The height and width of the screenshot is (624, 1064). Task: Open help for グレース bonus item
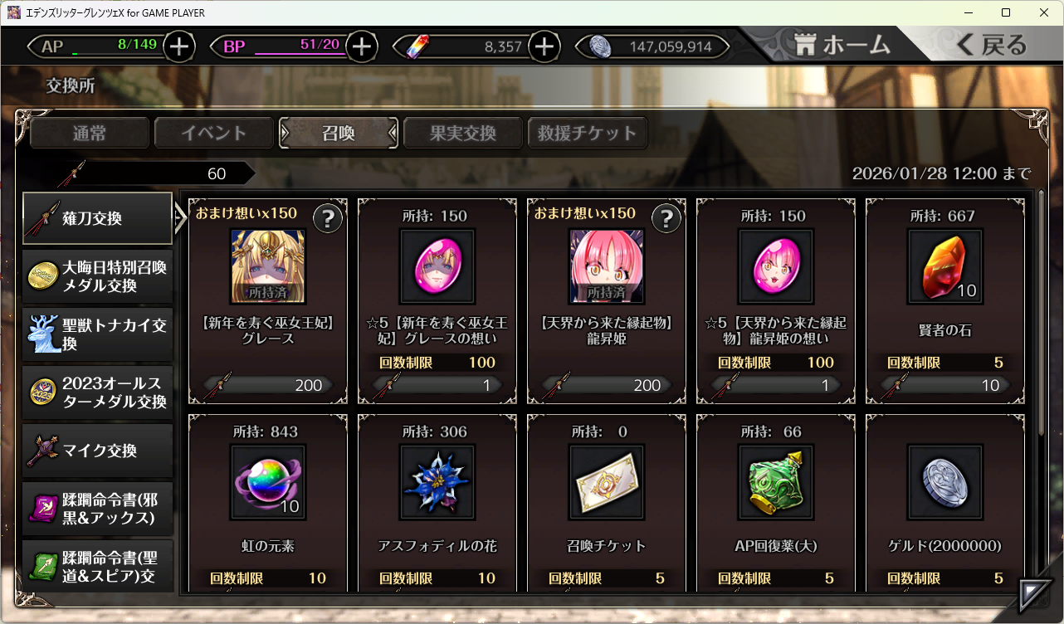click(x=329, y=218)
